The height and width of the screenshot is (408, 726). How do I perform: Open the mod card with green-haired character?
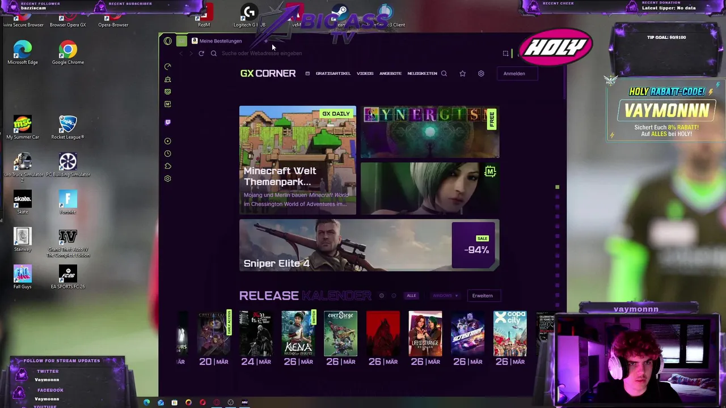pos(430,189)
